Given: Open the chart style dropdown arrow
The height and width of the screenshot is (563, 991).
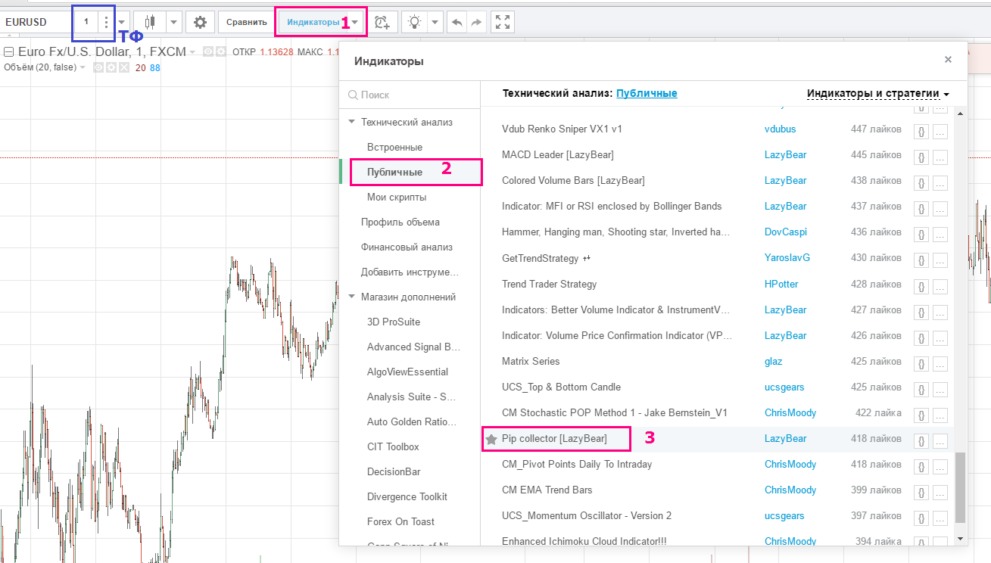Looking at the screenshot, I should [x=174, y=22].
